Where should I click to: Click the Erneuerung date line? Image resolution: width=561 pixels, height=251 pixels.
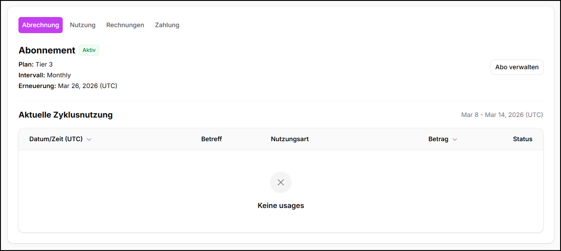click(68, 86)
